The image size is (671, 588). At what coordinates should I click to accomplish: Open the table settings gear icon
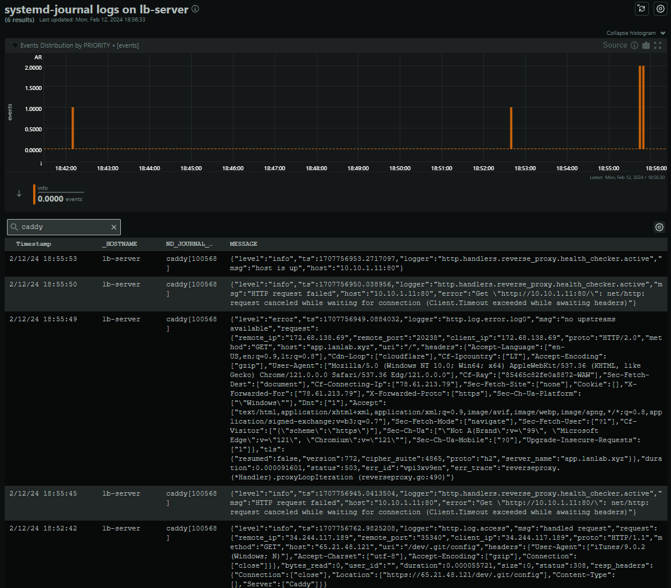(x=659, y=227)
